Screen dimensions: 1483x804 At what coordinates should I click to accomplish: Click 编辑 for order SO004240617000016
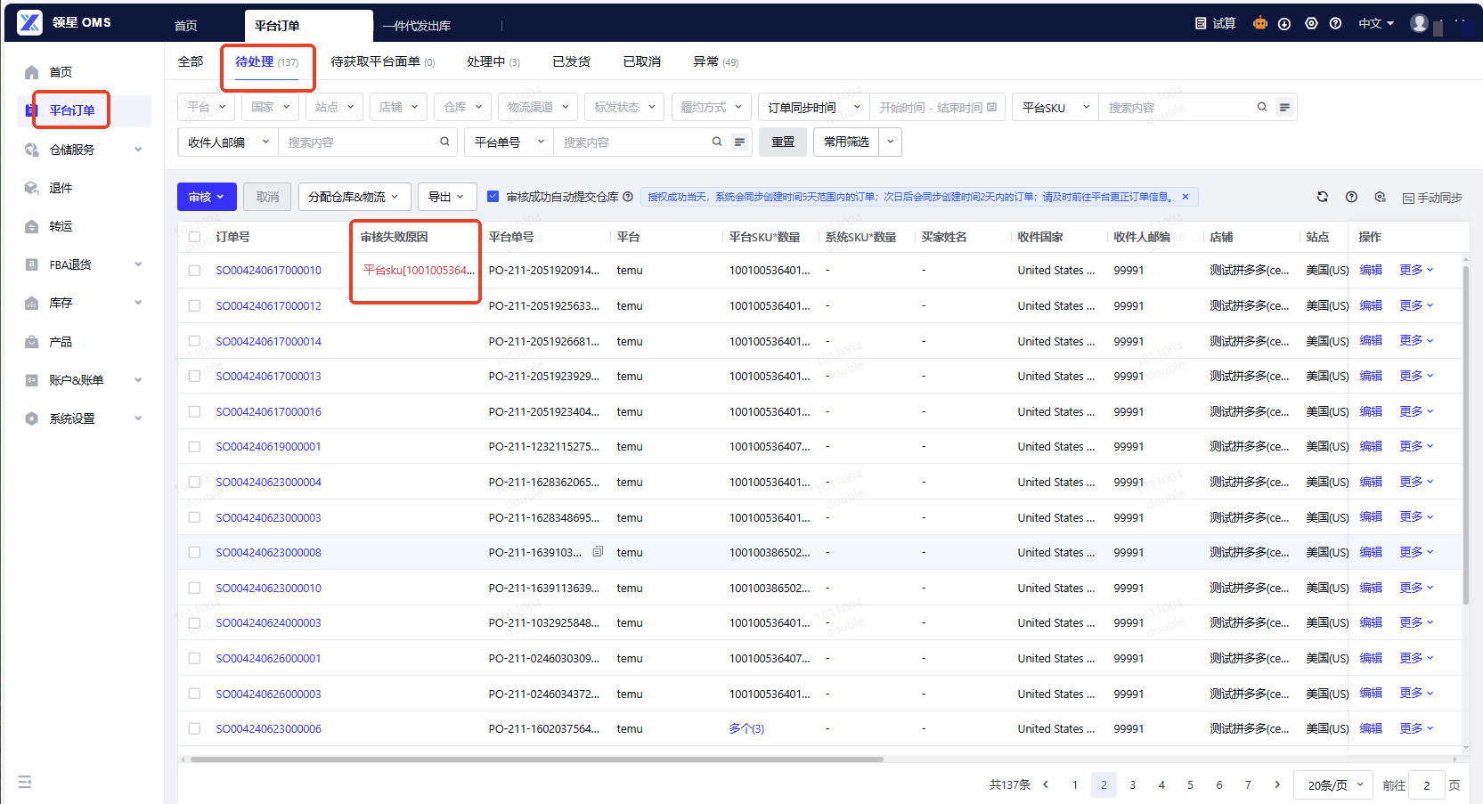click(1371, 411)
